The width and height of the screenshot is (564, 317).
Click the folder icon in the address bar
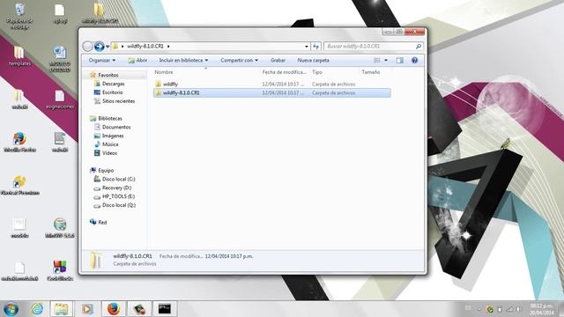115,47
